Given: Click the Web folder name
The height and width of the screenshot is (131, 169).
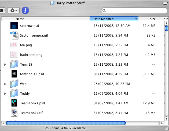Looking at the screenshot, I should point(23,84).
